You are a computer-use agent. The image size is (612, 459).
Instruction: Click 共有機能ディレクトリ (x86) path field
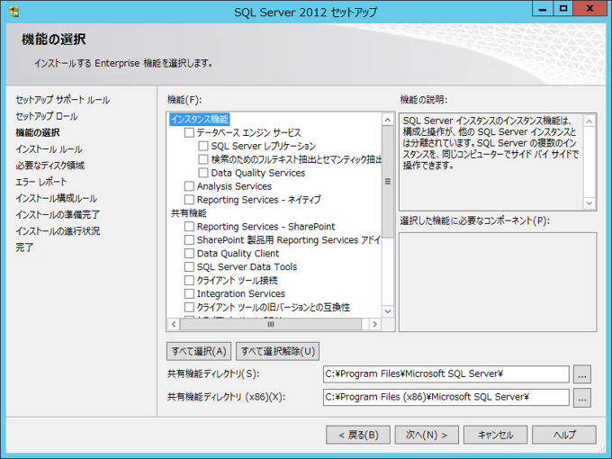[446, 397]
